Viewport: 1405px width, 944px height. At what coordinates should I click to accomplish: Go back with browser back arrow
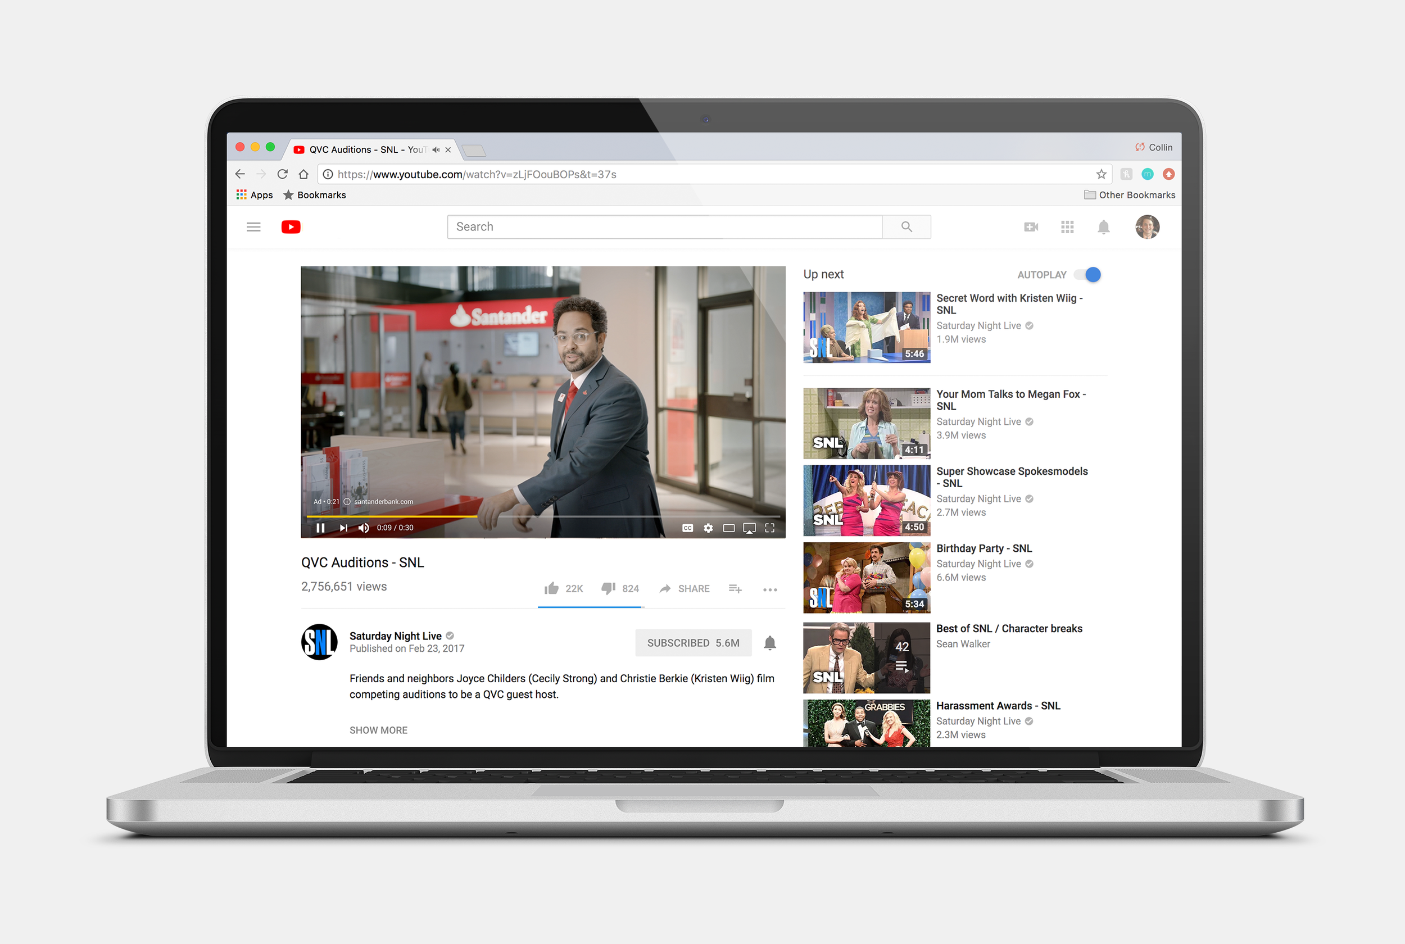tap(240, 174)
